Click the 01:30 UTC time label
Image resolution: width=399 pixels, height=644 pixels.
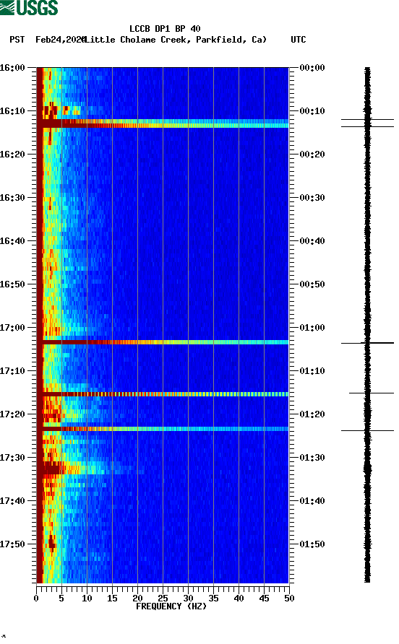(x=312, y=458)
